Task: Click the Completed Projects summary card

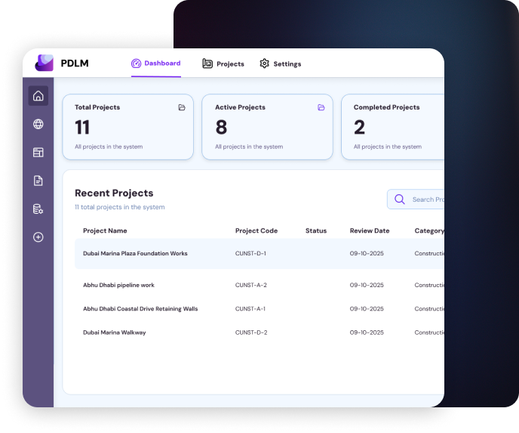Action: [x=392, y=127]
